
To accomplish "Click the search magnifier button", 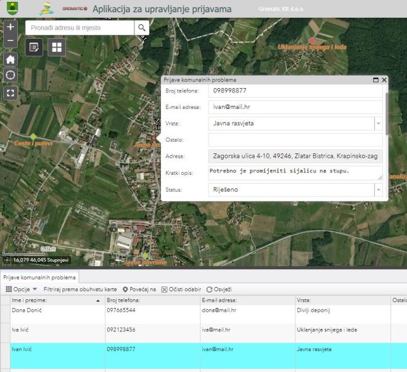I will [142, 28].
